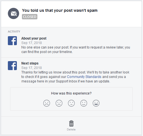Click the 'You told us' title heading
This screenshot has height=136, width=143.
click(60, 10)
